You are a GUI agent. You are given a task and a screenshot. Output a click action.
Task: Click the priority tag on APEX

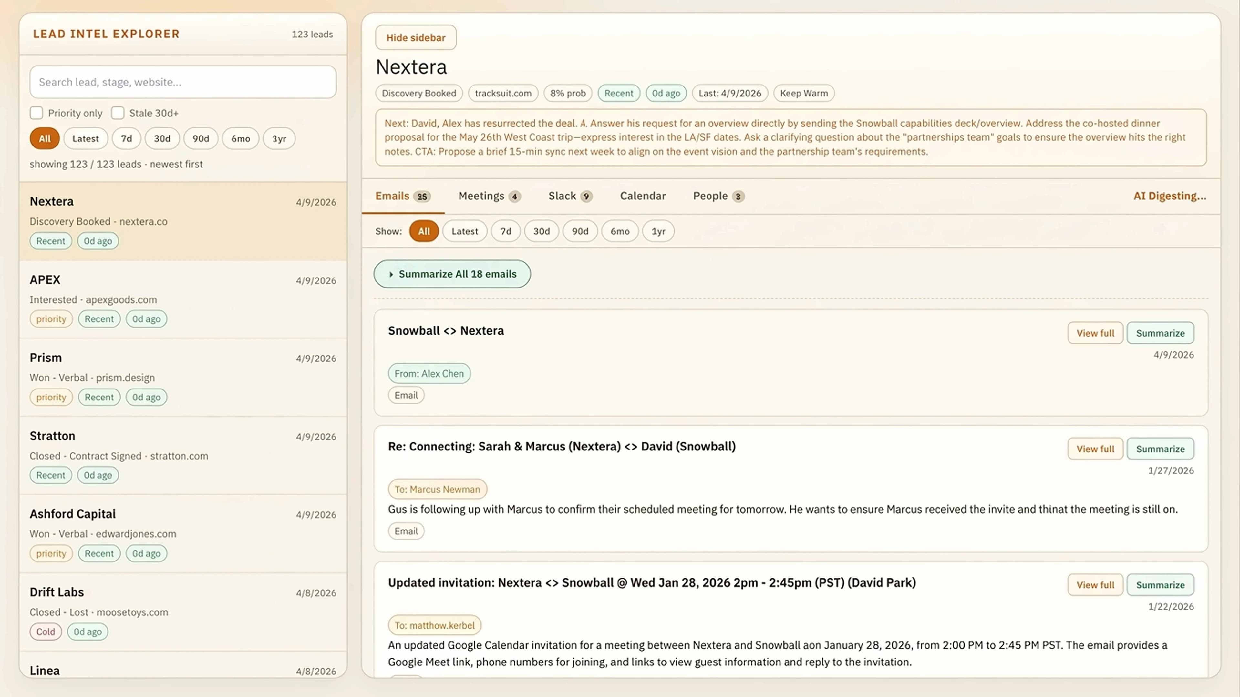[51, 319]
